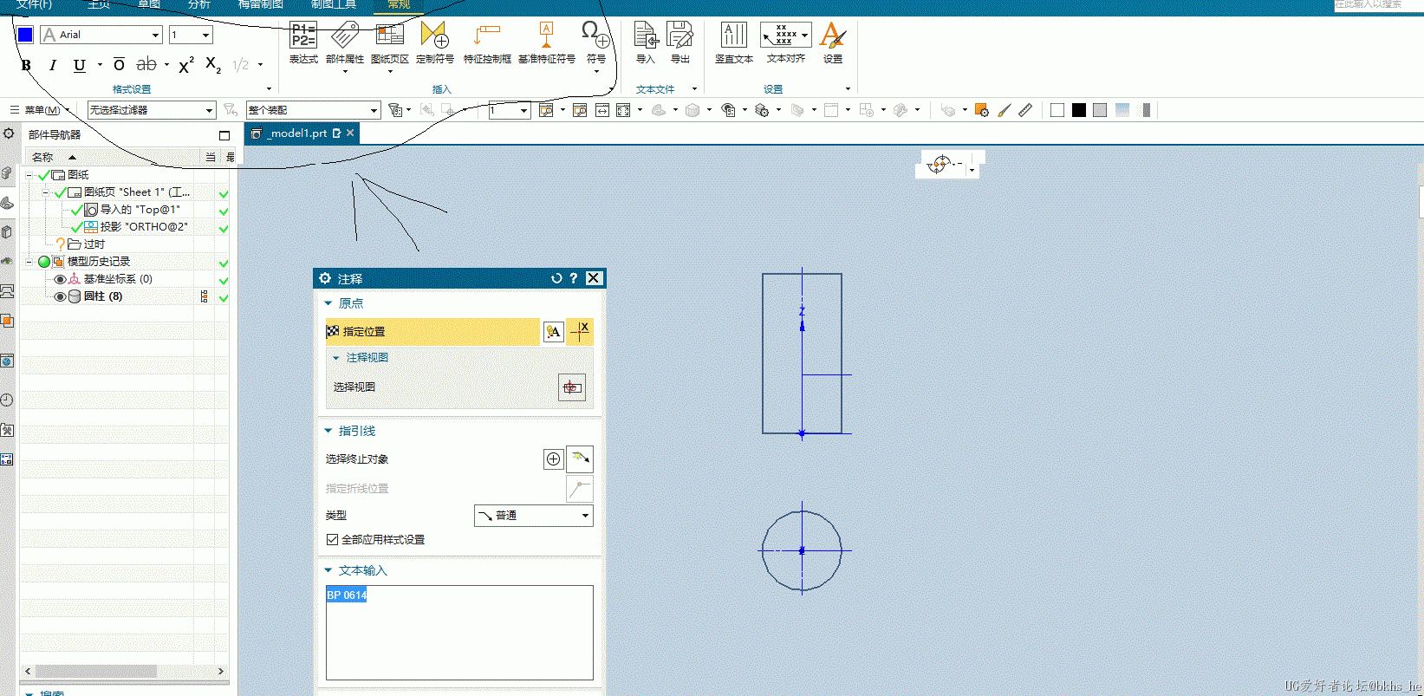Open the 常规 ribbon tab
1424x696 pixels.
click(399, 4)
